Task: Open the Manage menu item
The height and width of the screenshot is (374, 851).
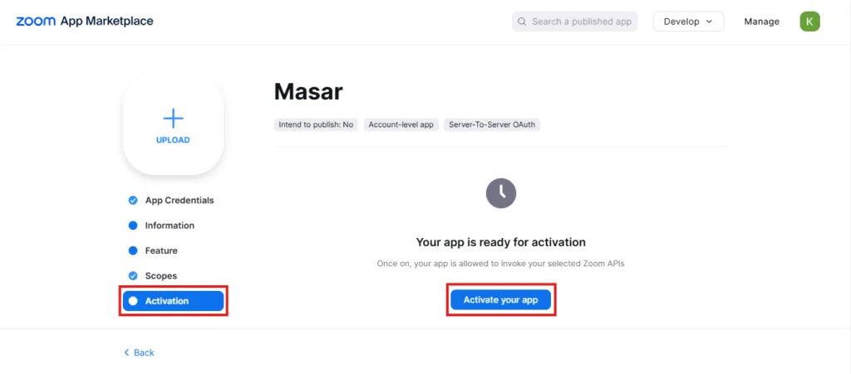Action: tap(761, 22)
